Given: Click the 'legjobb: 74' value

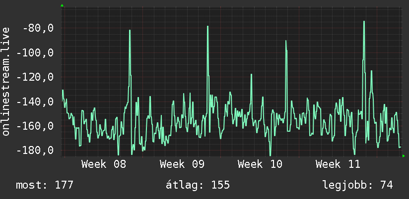Looking at the screenshot, I should point(357,186).
